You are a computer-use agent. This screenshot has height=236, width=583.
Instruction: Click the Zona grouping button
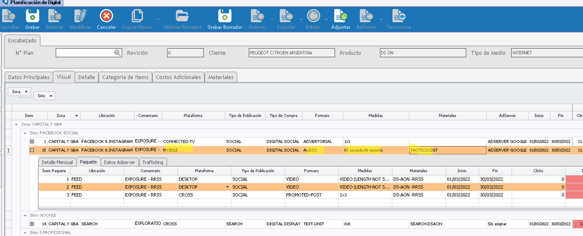[19, 92]
